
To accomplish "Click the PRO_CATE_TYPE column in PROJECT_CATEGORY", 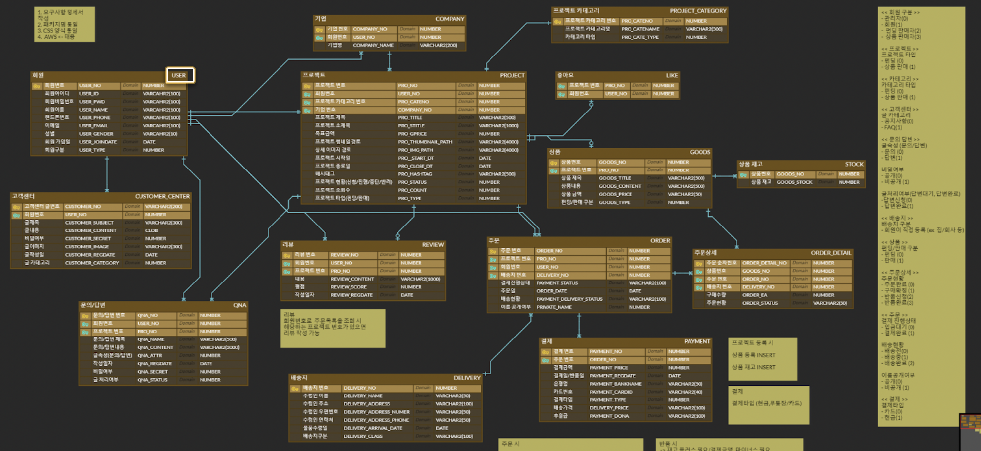I will coord(639,37).
